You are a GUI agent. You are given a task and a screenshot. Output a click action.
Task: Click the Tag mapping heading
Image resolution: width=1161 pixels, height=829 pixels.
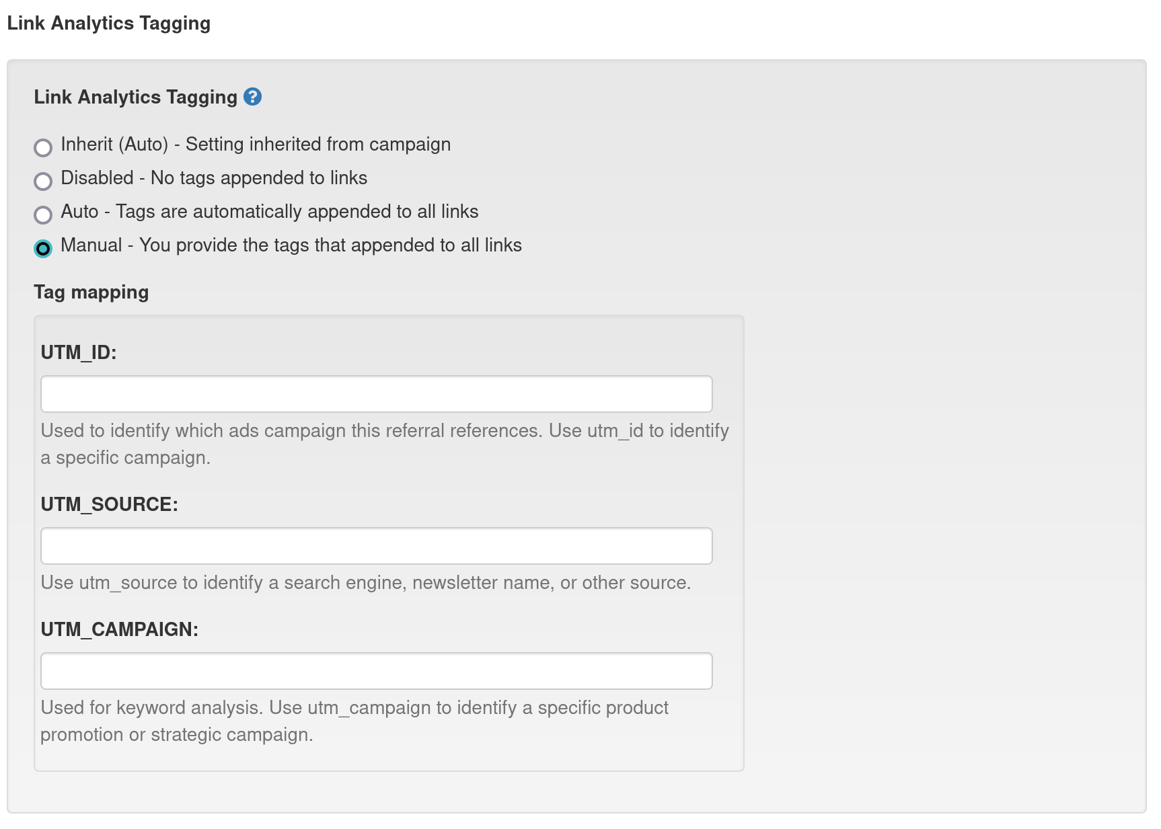91,292
